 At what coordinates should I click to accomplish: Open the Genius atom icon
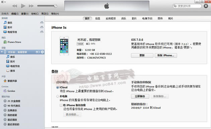5,91
